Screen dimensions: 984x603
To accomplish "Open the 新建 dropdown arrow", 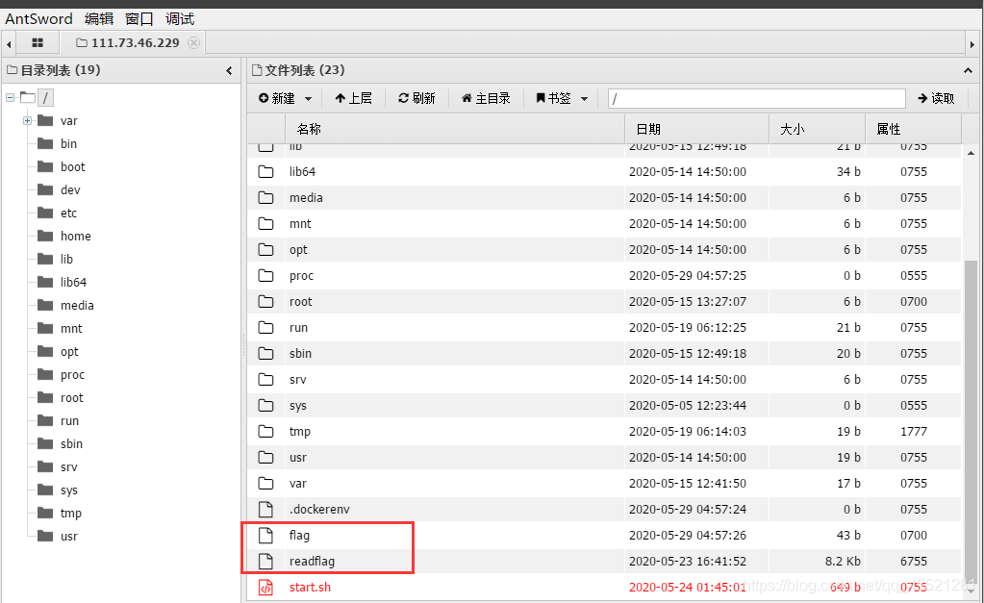I will (x=308, y=98).
